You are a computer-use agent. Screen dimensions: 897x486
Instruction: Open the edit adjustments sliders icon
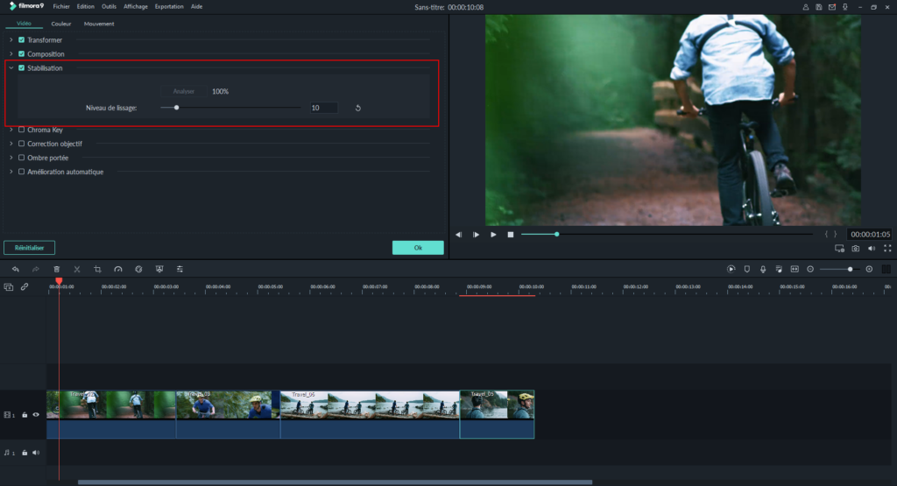point(180,270)
